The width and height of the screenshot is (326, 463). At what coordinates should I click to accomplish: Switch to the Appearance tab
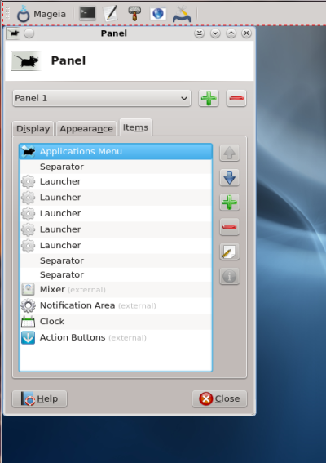86,129
